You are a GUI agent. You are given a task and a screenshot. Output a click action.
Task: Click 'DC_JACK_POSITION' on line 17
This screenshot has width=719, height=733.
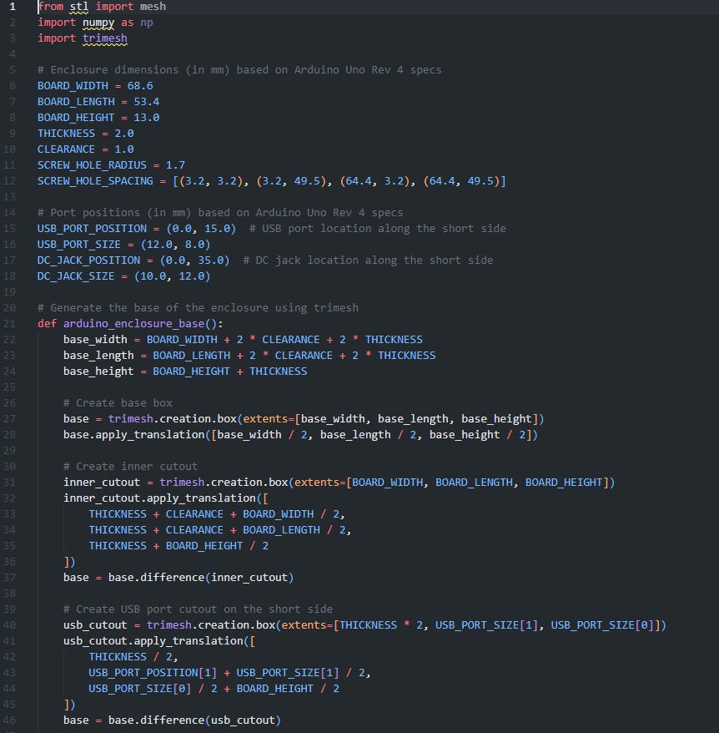click(88, 260)
